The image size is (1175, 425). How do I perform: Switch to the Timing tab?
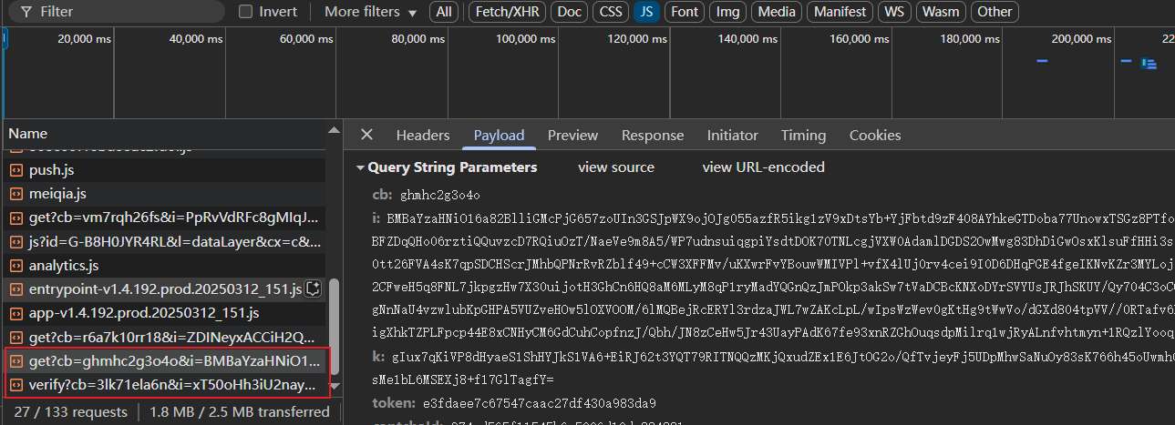point(803,135)
